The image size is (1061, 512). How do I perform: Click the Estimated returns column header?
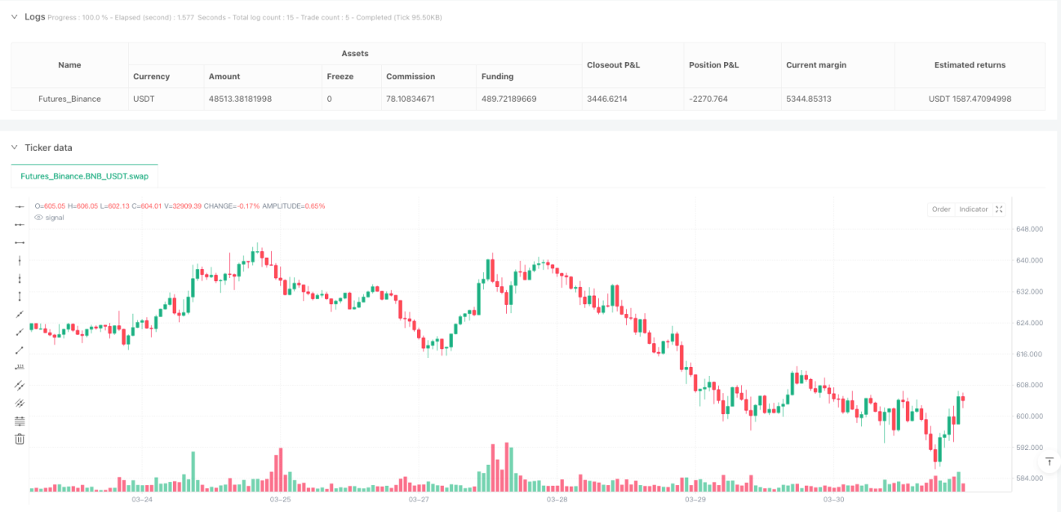pos(970,64)
